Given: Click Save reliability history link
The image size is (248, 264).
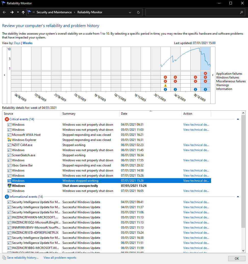Looking at the screenshot, I should click(23, 258).
